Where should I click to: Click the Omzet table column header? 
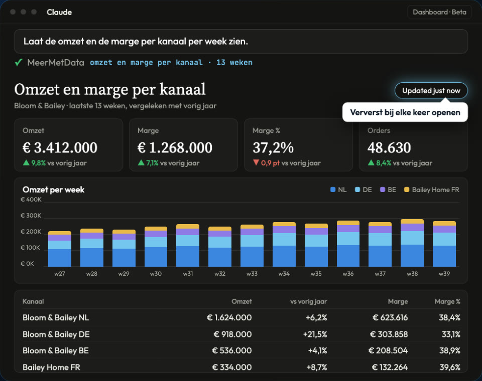tap(242, 301)
